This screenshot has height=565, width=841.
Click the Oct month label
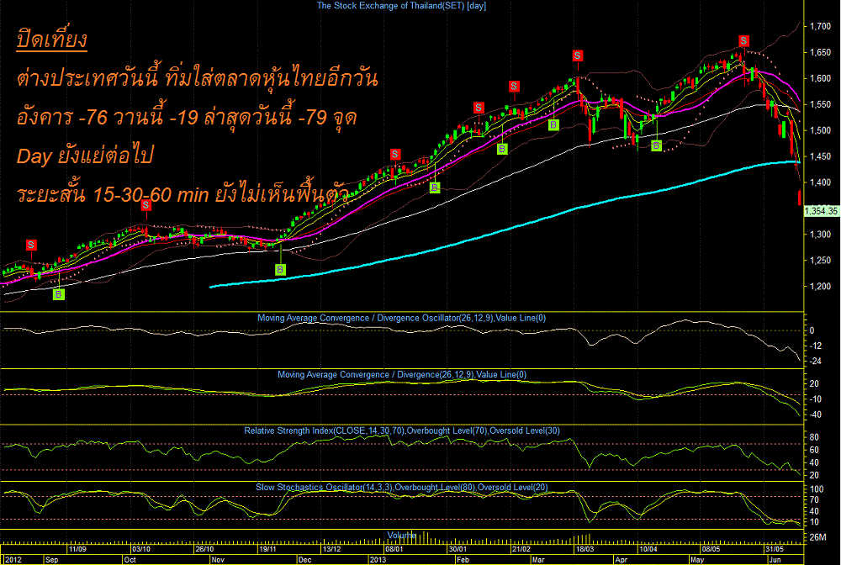point(130,560)
